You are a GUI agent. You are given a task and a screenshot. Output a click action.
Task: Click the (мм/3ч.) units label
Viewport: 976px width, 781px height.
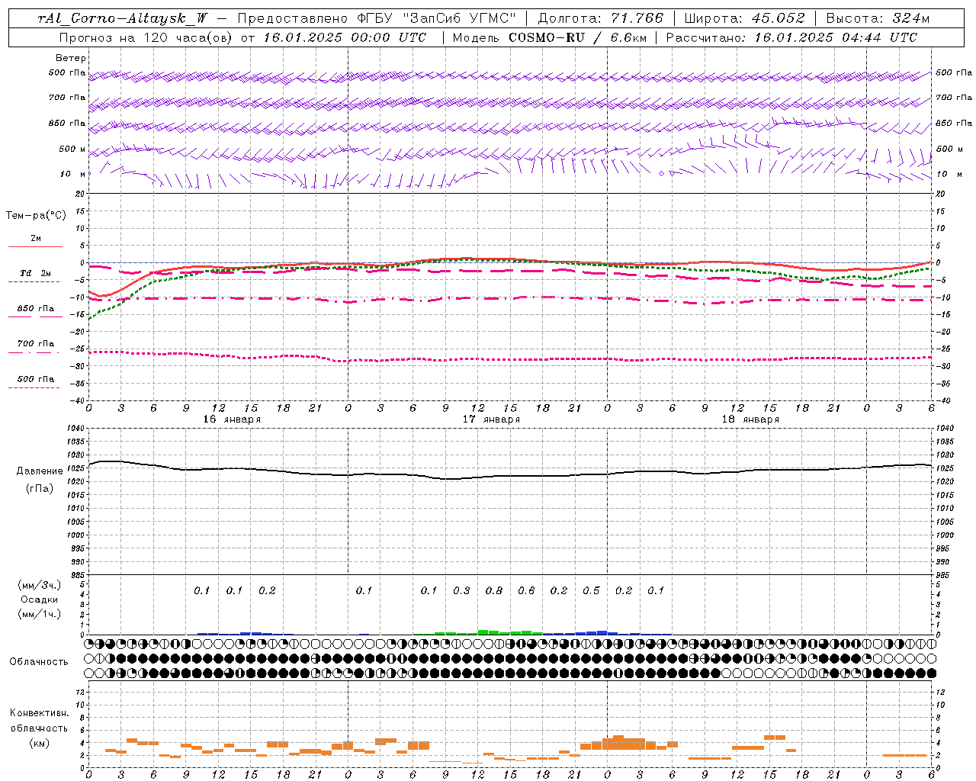(40, 585)
